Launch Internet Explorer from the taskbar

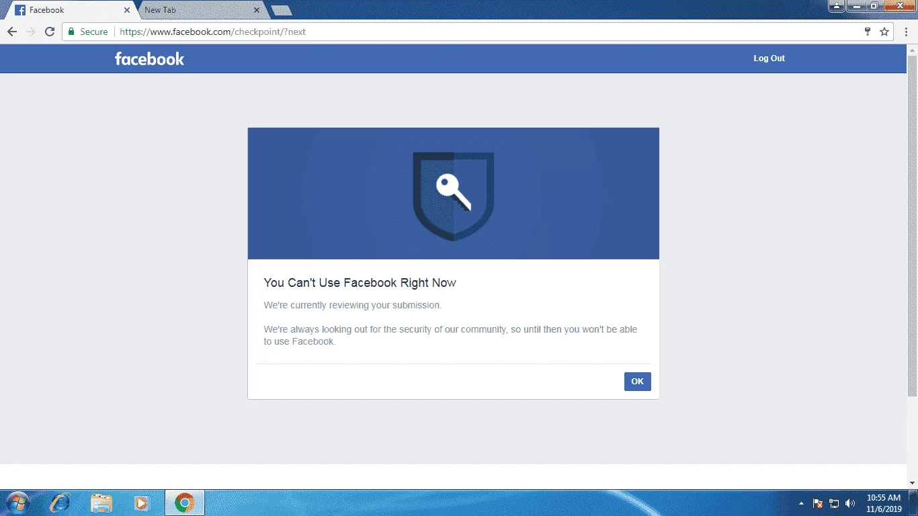60,503
